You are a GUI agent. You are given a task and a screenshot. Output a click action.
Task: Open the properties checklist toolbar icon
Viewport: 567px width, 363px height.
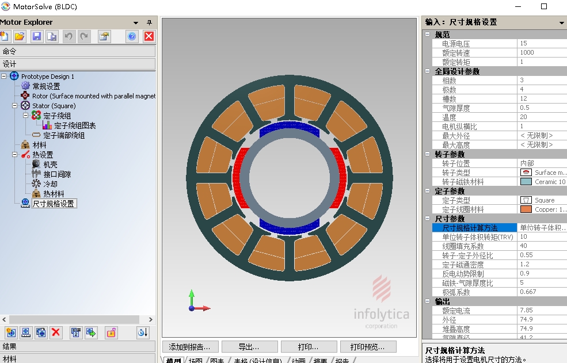[x=104, y=36]
